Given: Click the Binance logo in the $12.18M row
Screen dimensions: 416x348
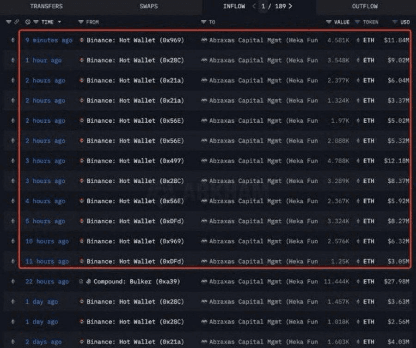Looking at the screenshot, I should click(82, 161).
